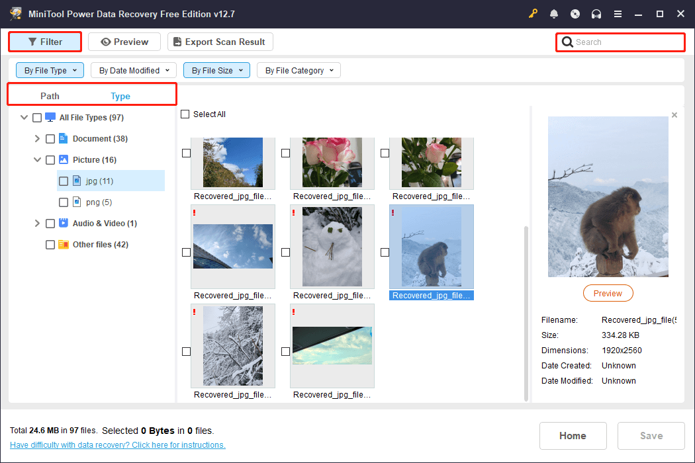Open data recovery instructions link
This screenshot has width=695, height=463.
(x=118, y=445)
